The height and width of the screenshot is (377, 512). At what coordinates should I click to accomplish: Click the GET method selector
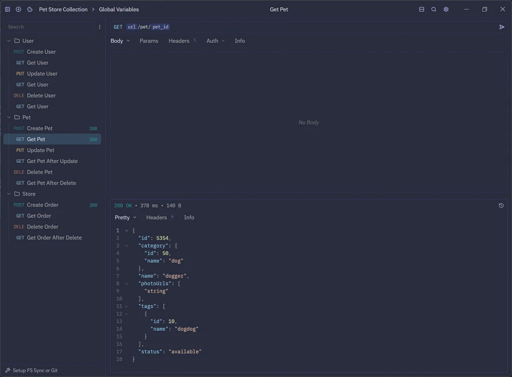tap(118, 27)
